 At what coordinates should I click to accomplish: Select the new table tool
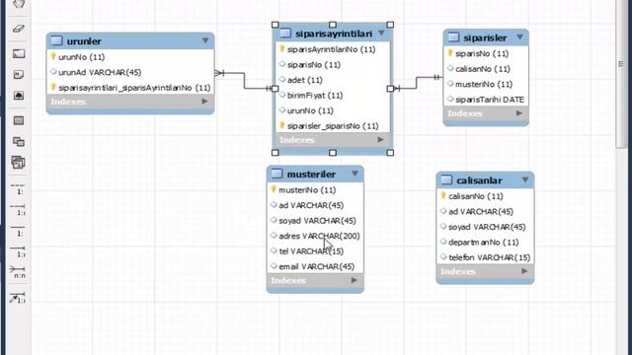(x=18, y=120)
